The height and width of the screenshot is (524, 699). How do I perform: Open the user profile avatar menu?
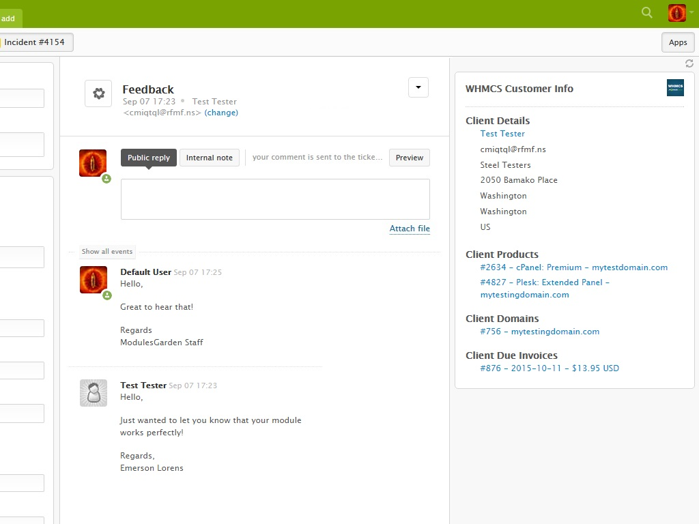677,13
